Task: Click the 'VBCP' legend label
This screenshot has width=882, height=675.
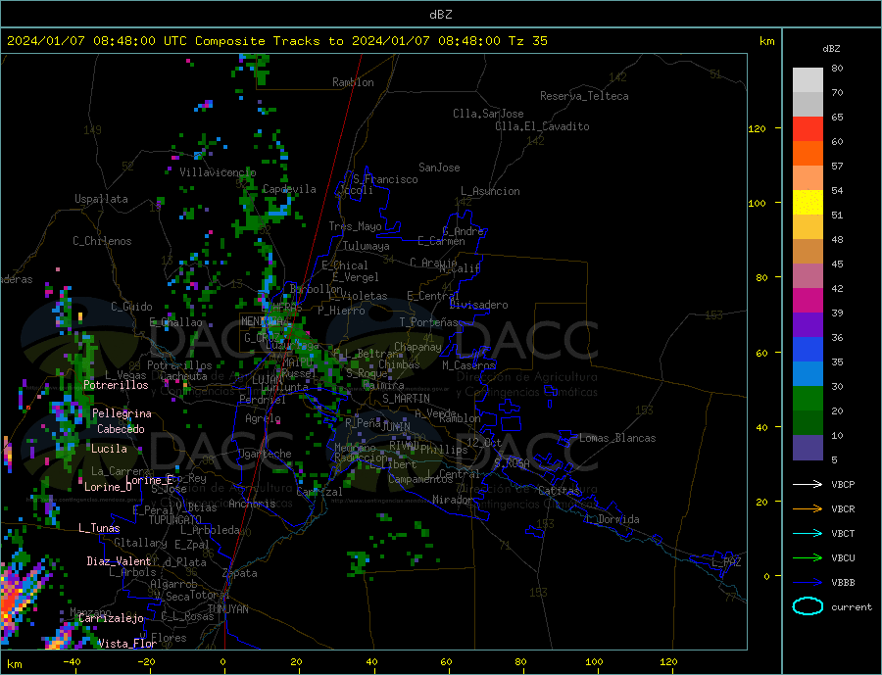Action: (x=843, y=484)
